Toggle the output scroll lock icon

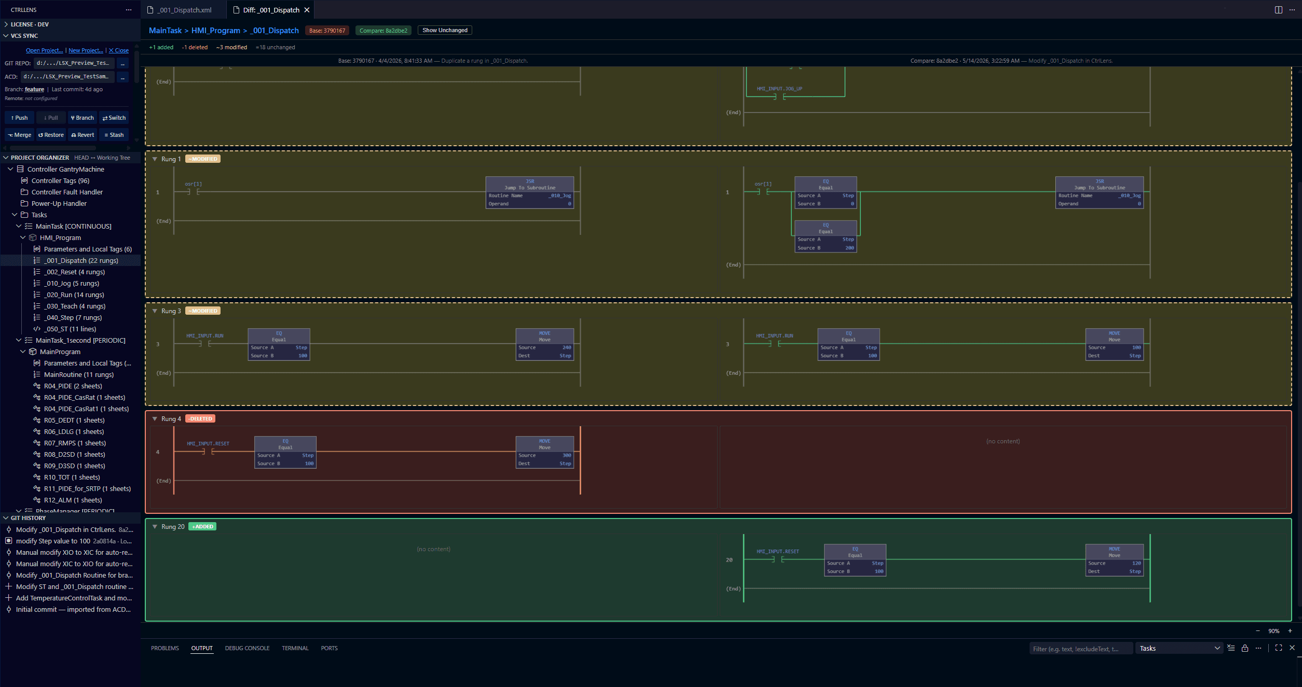tap(1245, 648)
